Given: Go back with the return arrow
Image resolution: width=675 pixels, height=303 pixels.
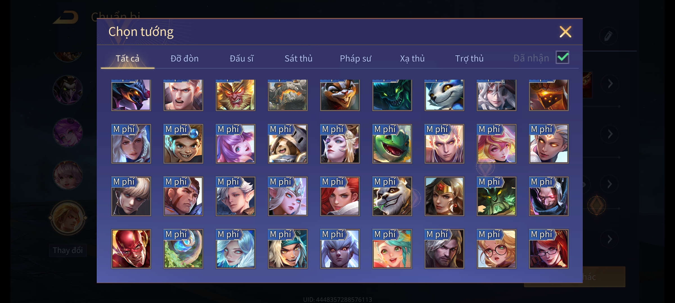Looking at the screenshot, I should pyautogui.click(x=66, y=17).
